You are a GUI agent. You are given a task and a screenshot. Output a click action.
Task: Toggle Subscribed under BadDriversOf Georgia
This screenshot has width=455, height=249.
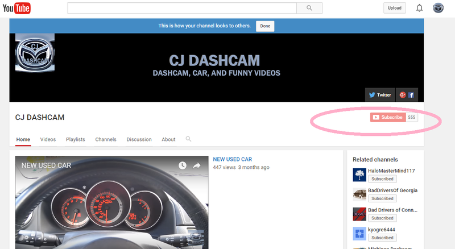coord(382,198)
